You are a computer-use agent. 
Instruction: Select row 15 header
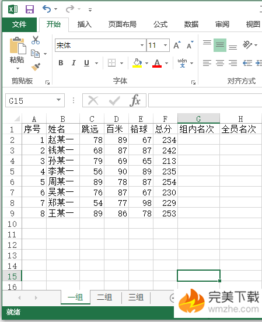point(12,276)
